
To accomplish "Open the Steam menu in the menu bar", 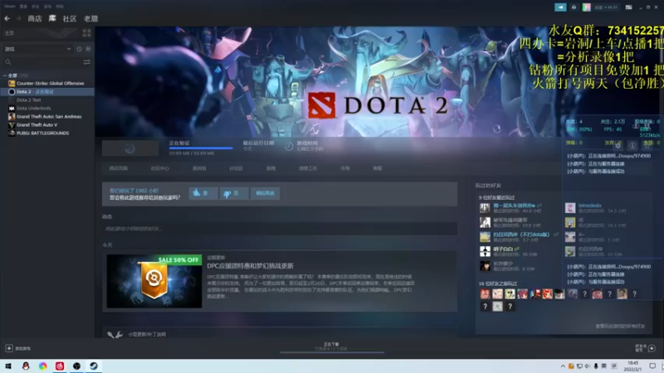I will [x=10, y=7].
